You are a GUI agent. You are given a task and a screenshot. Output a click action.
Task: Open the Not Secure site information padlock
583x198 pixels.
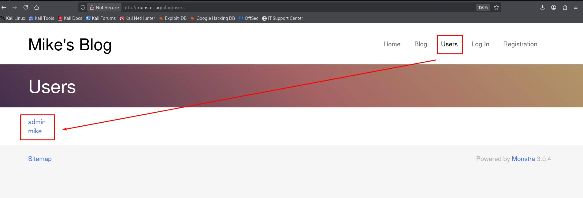point(104,7)
